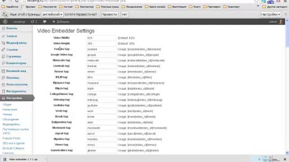The image size is (289, 162).
Task: Open the SEO все в одном settings link
Action: pyautogui.click(x=14, y=143)
